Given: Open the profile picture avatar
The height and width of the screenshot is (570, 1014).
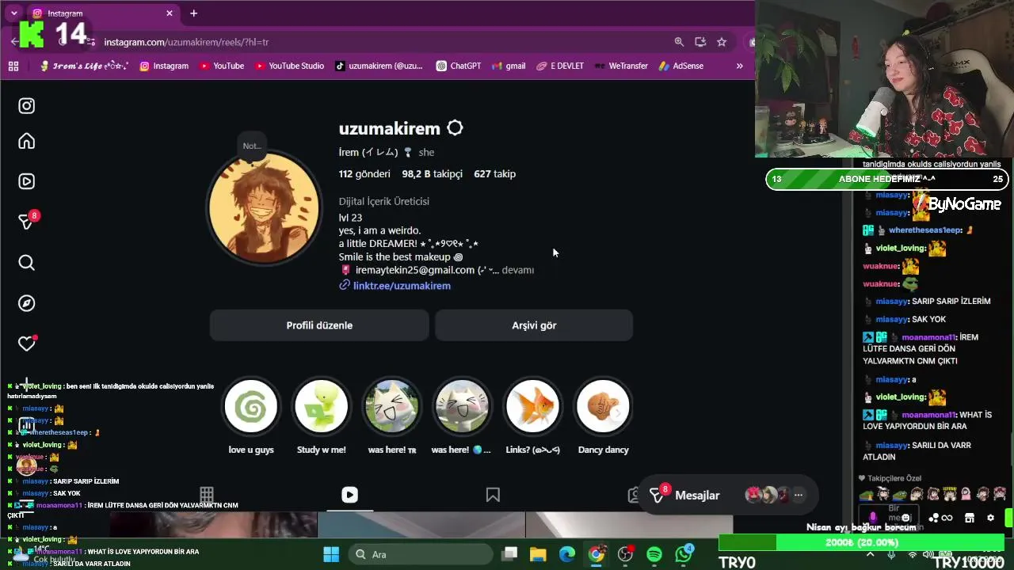Looking at the screenshot, I should 265,207.
